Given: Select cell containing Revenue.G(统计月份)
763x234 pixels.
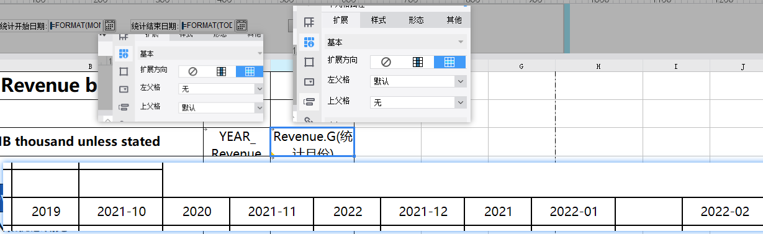Looking at the screenshot, I should click(x=313, y=142).
